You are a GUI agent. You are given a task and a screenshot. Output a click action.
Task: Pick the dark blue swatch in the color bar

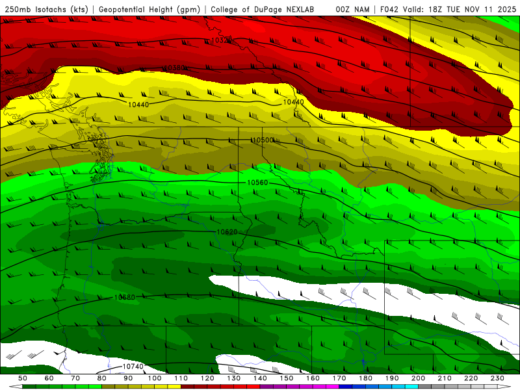click(x=346, y=387)
